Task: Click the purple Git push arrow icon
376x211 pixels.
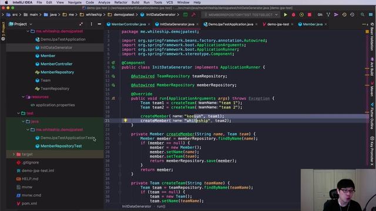Action: [x=336, y=15]
